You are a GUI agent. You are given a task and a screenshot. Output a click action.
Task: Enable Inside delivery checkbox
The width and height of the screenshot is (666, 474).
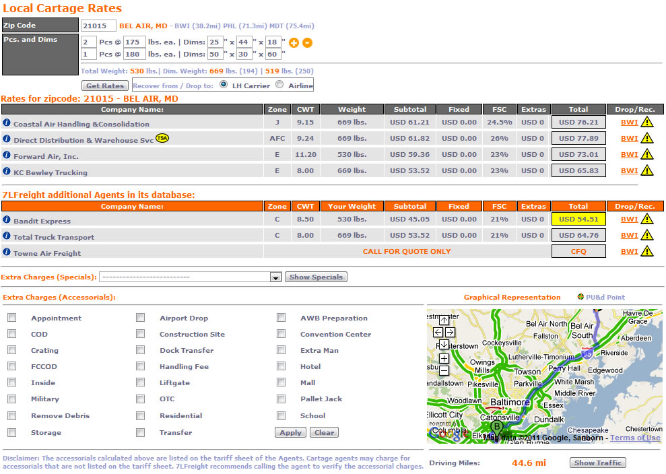click(x=12, y=382)
